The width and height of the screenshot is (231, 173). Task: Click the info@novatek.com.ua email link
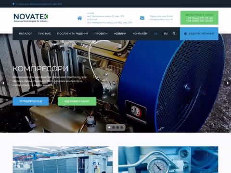[x=161, y=19]
